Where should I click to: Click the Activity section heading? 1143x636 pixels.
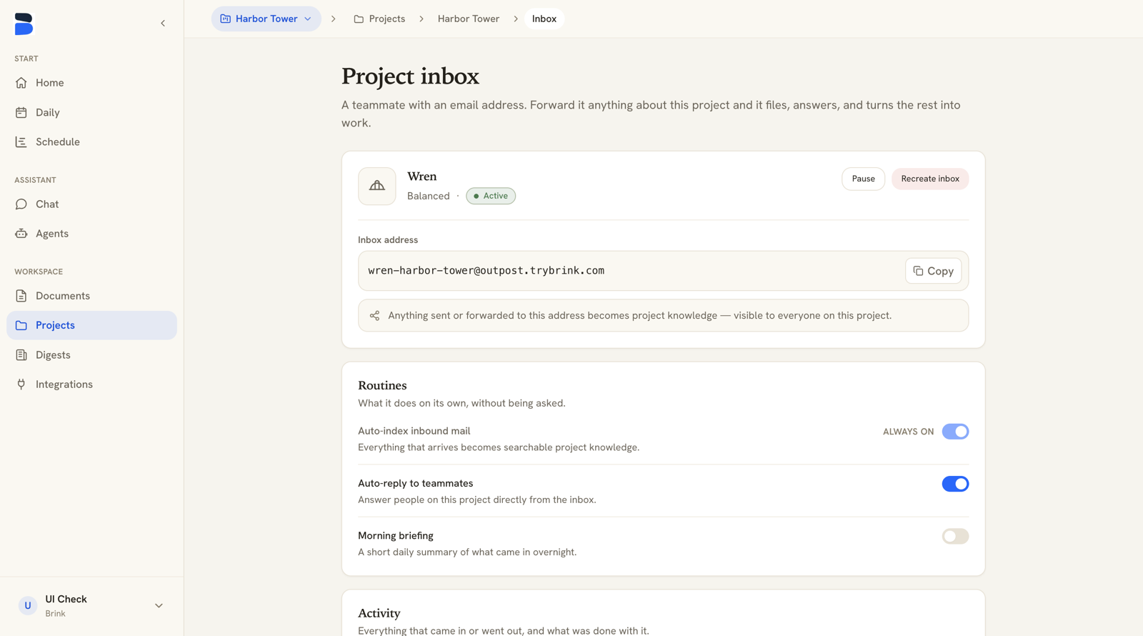379,613
